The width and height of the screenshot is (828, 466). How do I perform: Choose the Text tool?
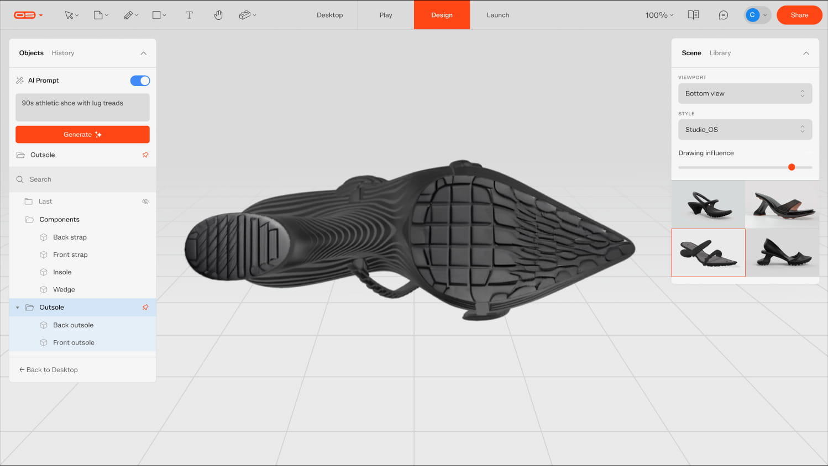coord(189,15)
